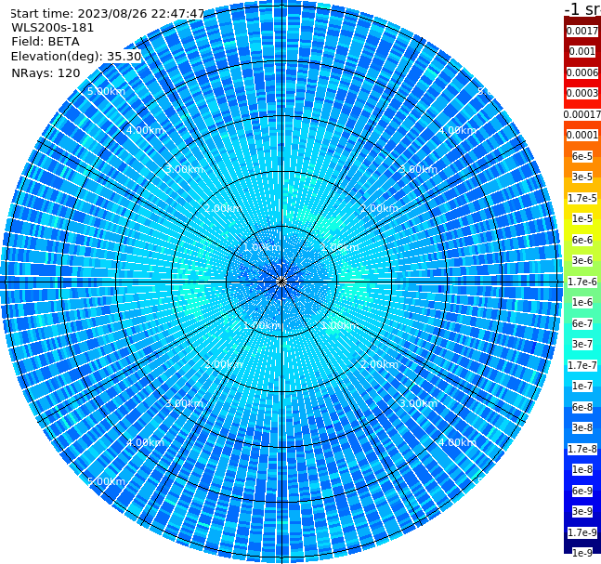
Task: Select the WLS200s-181 instrument label
Action: tap(53, 28)
